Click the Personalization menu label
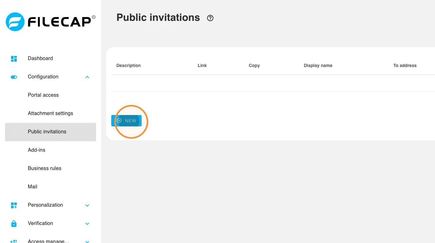 coord(45,205)
